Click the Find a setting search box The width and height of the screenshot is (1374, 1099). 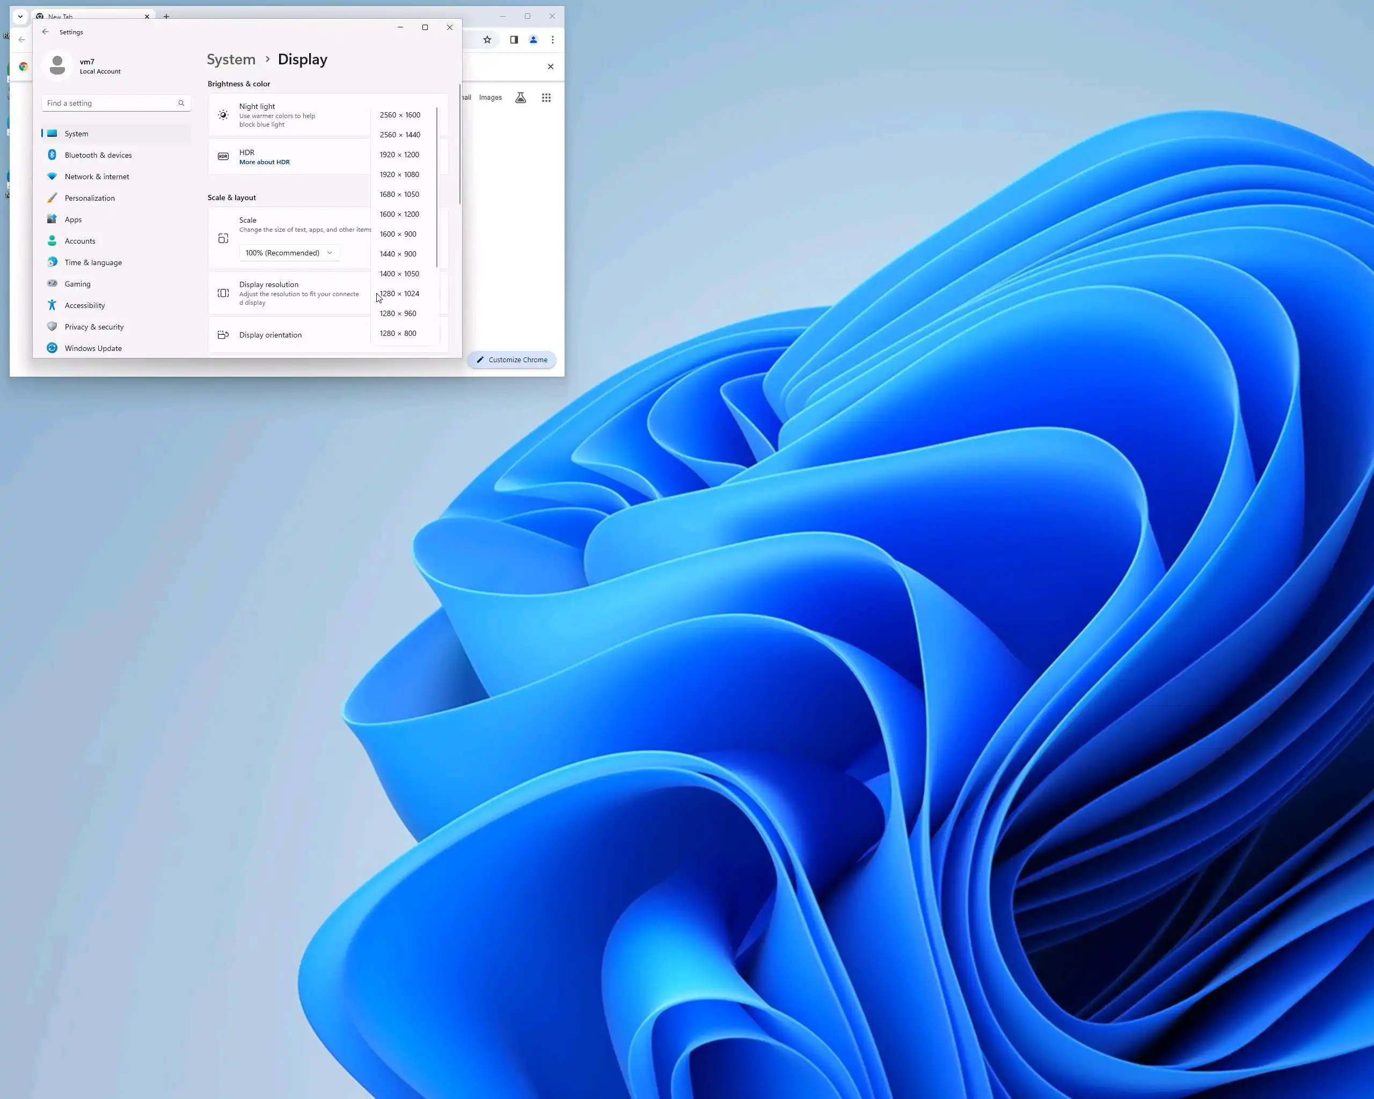tap(111, 103)
